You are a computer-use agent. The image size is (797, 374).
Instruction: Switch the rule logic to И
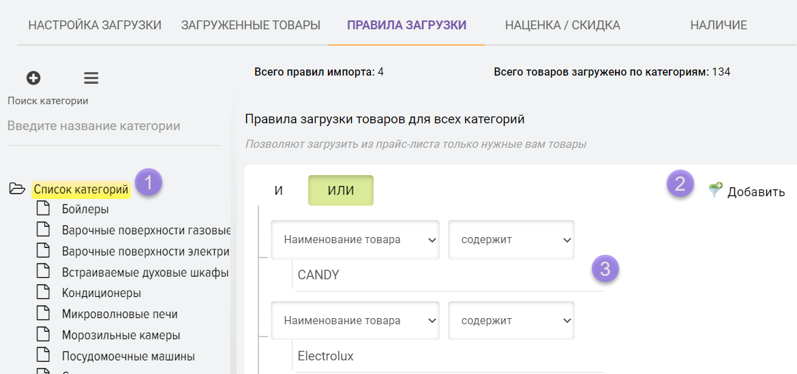point(278,191)
